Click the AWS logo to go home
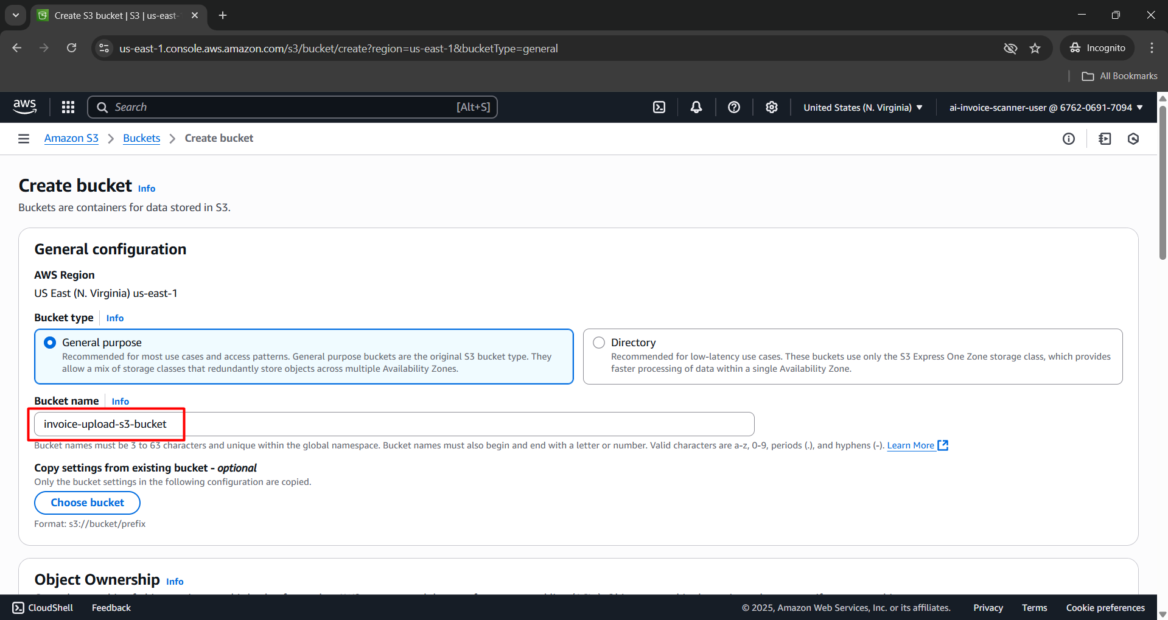This screenshot has width=1168, height=620. (x=24, y=106)
